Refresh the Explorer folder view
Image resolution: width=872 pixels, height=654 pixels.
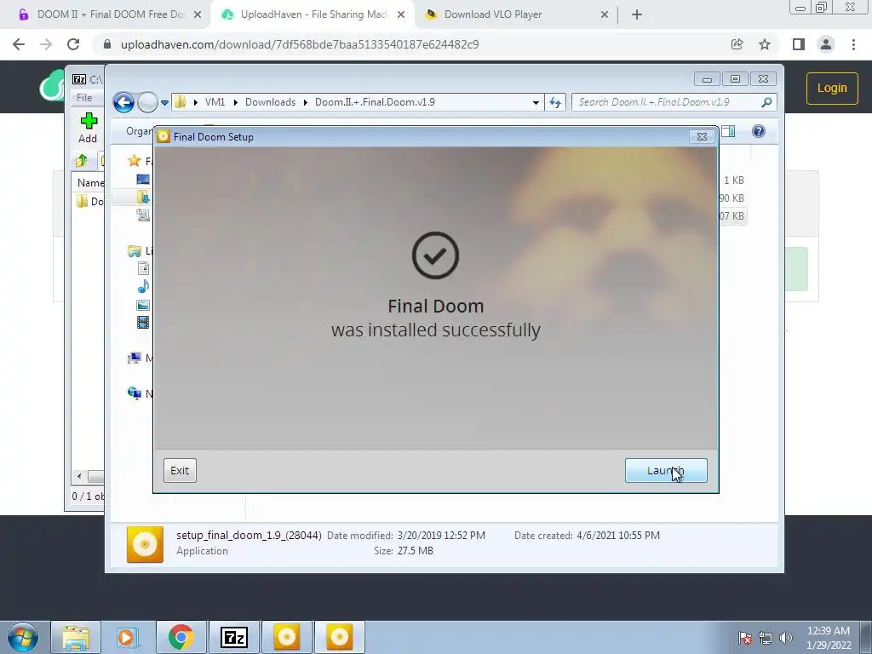(x=555, y=102)
